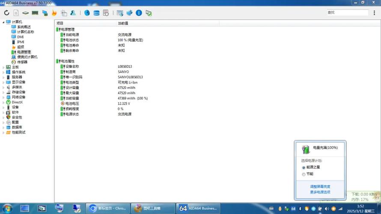Select 系统概述 in the sidebar tree
Viewport: 381px width, 214px height.
pyautogui.click(x=24, y=27)
